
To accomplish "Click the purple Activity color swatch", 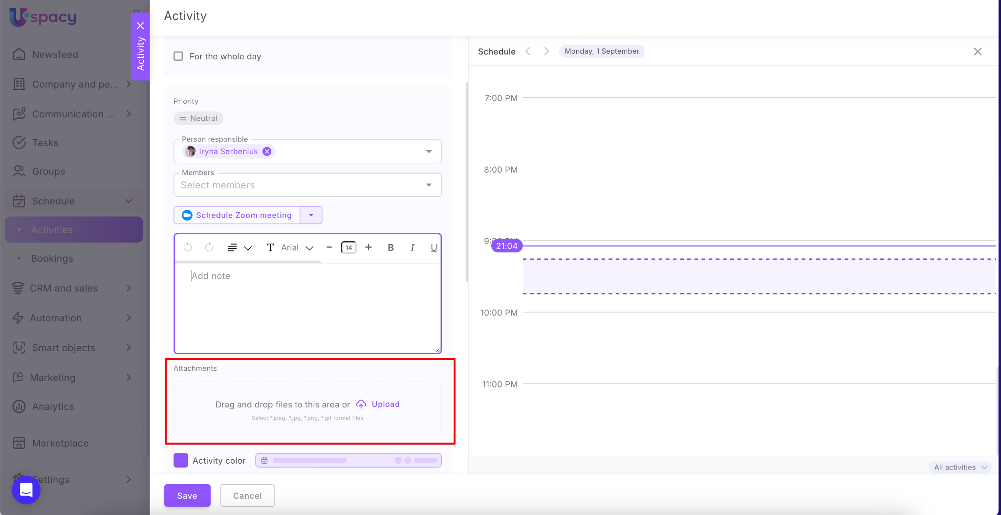I will (x=181, y=460).
